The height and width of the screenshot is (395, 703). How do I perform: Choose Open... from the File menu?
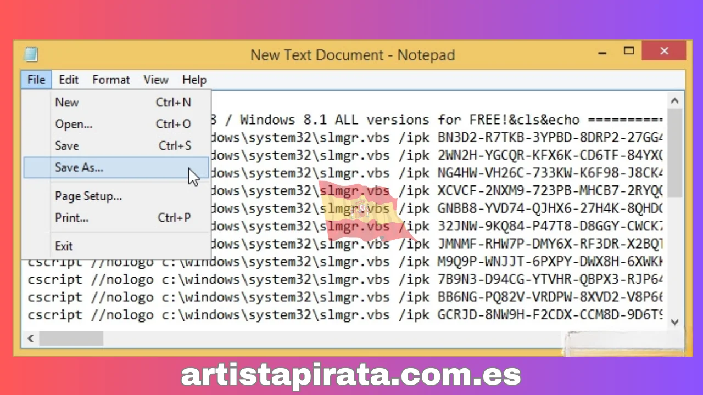click(116, 124)
